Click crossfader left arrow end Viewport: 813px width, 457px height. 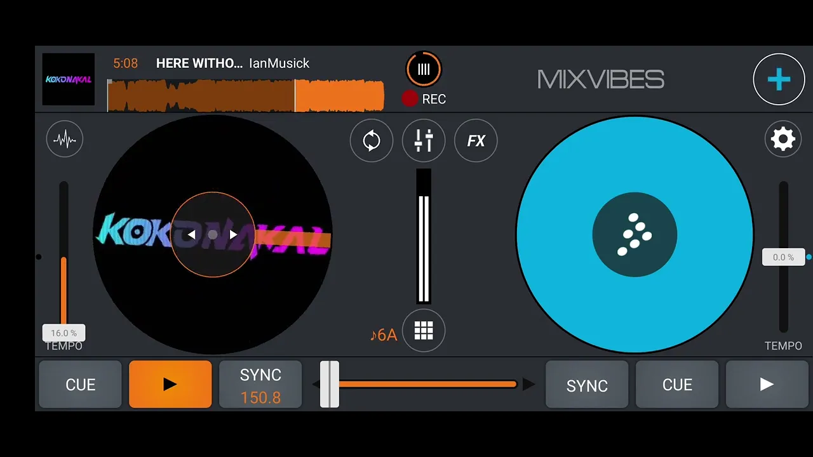(x=316, y=384)
